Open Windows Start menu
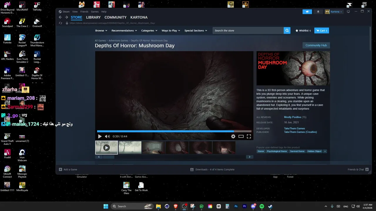The height and width of the screenshot is (211, 376). tap(106, 206)
